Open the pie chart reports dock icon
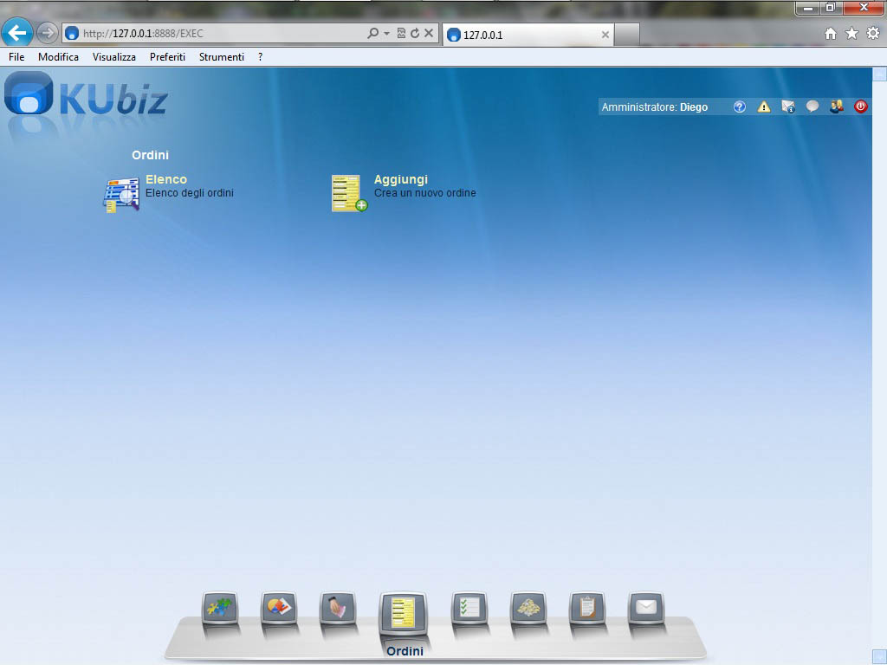This screenshot has width=887, height=665. point(279,609)
